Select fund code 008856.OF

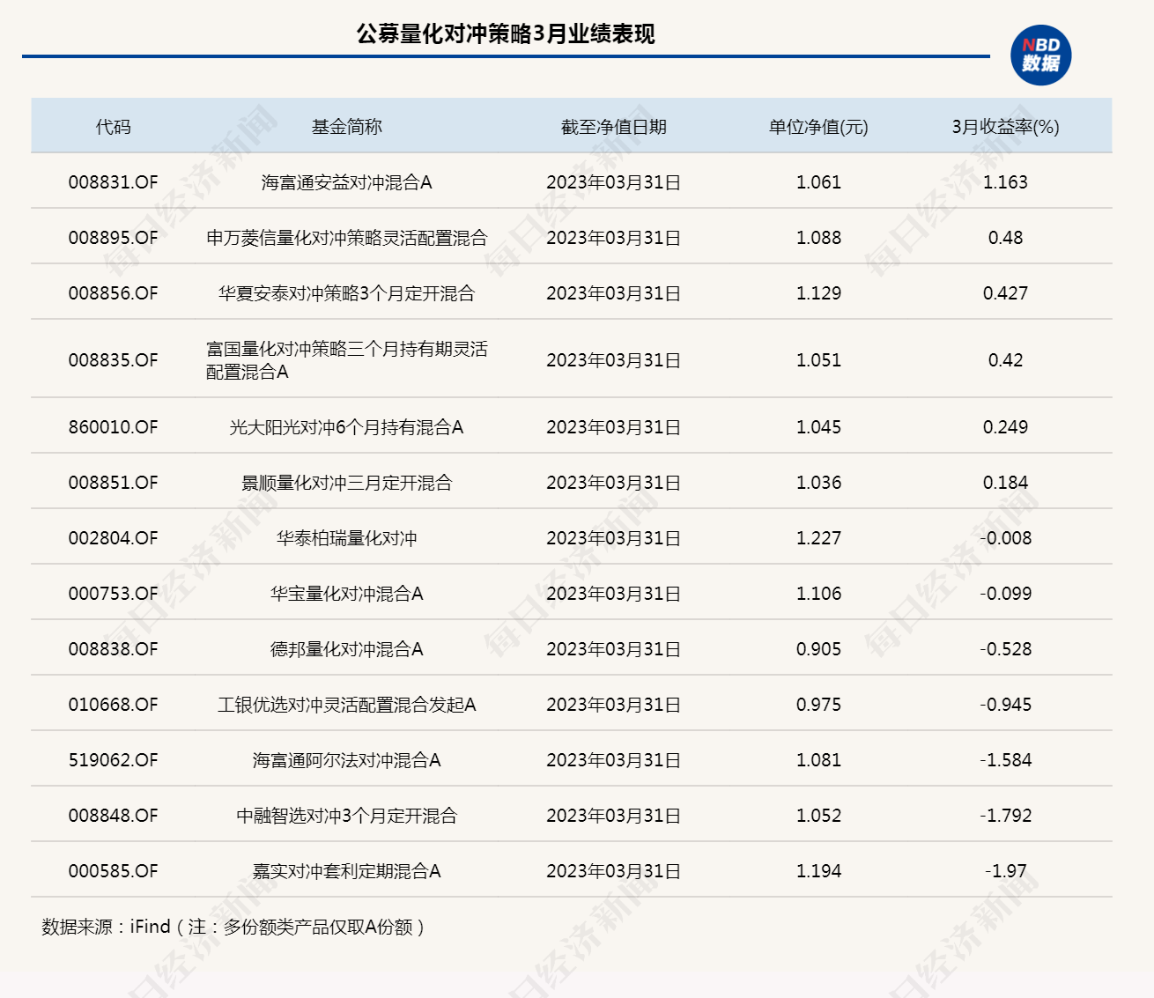pos(114,293)
